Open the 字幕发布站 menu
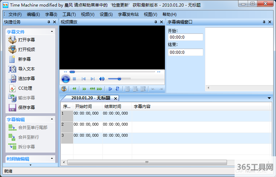This screenshot has height=177, width=276. (128, 14)
